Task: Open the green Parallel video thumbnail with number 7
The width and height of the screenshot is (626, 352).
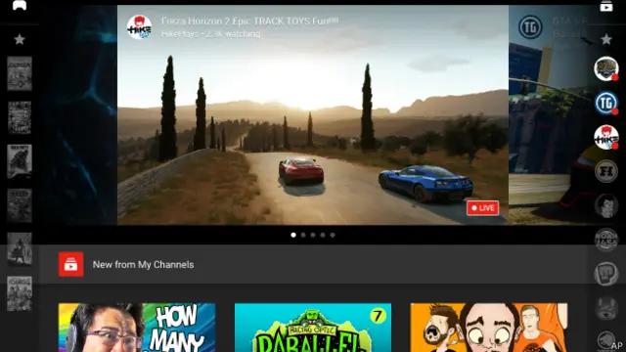Action: (x=313, y=328)
